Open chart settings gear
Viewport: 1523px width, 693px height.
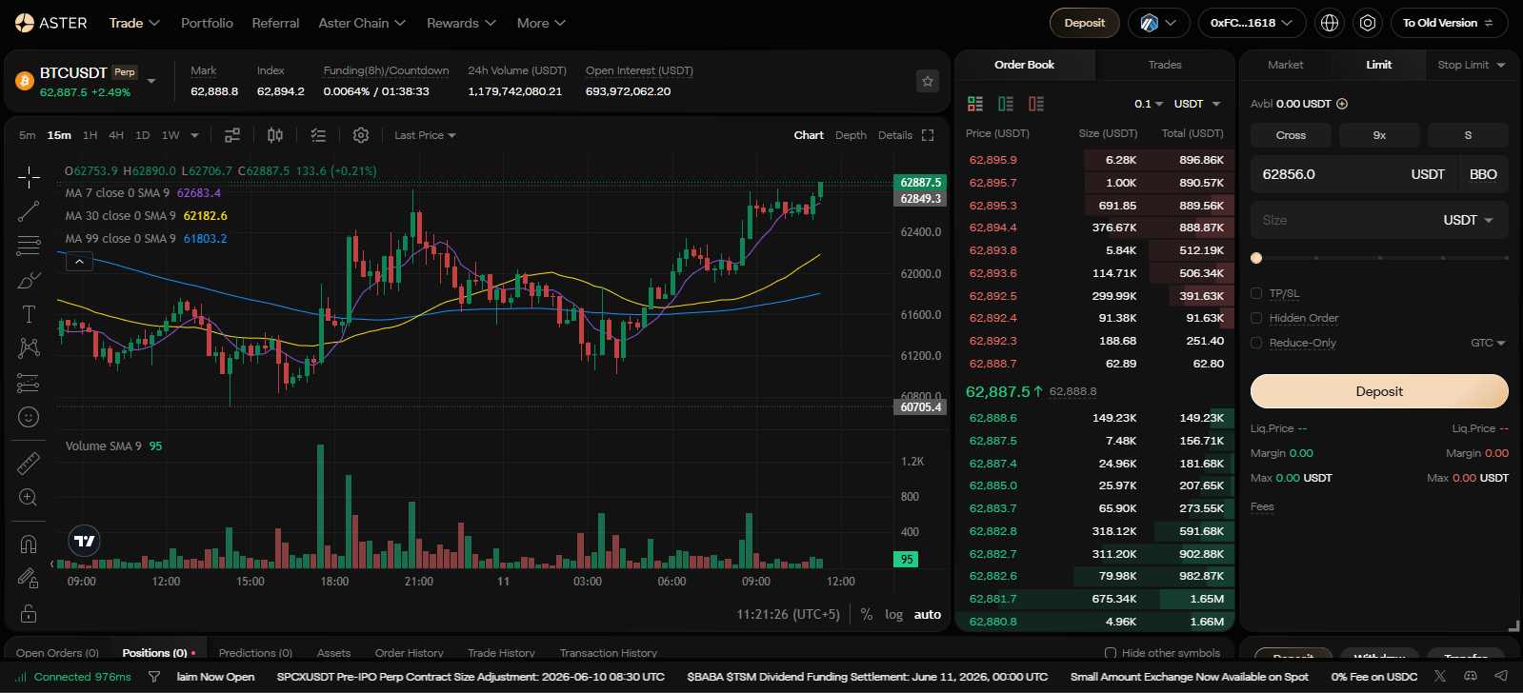click(361, 135)
